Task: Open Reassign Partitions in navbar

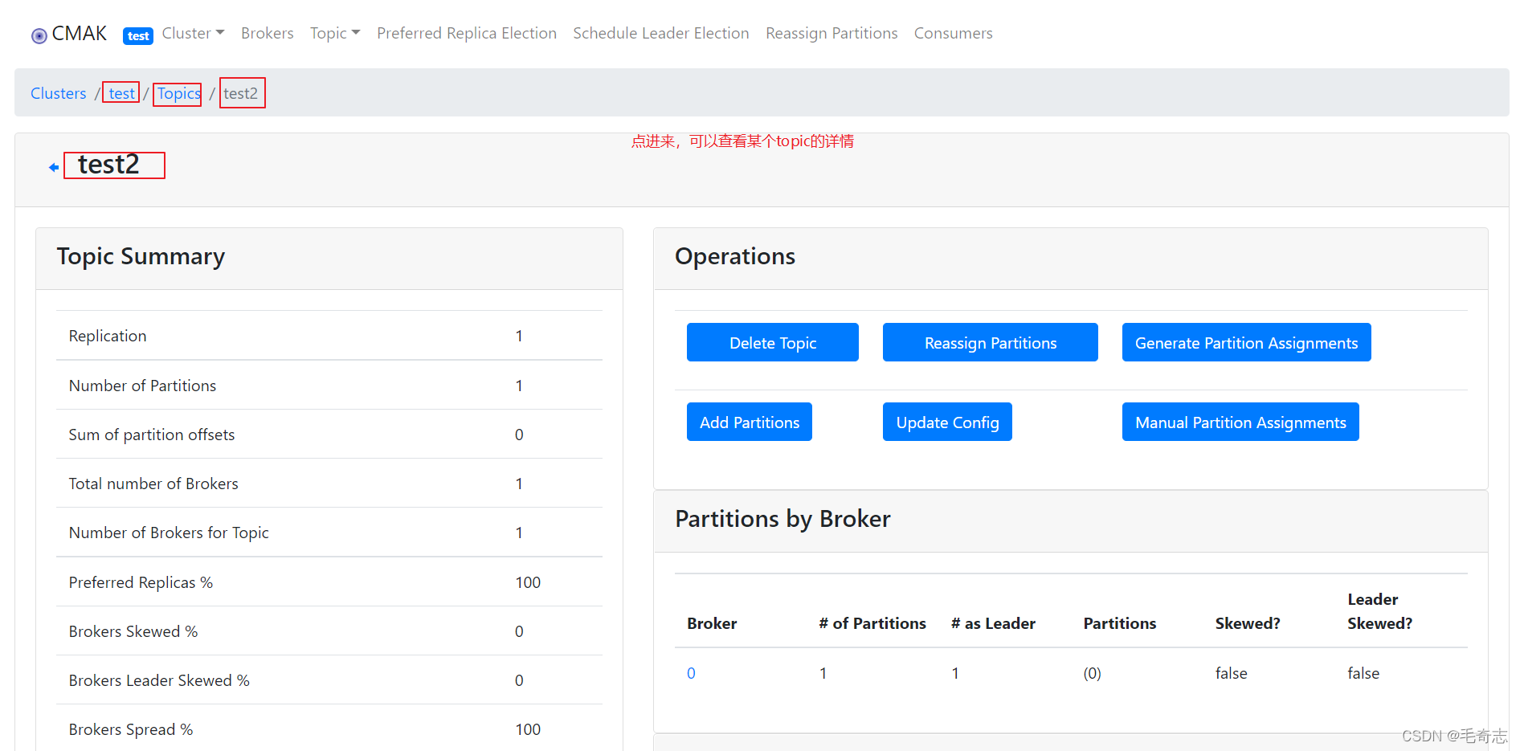Action: (x=832, y=33)
